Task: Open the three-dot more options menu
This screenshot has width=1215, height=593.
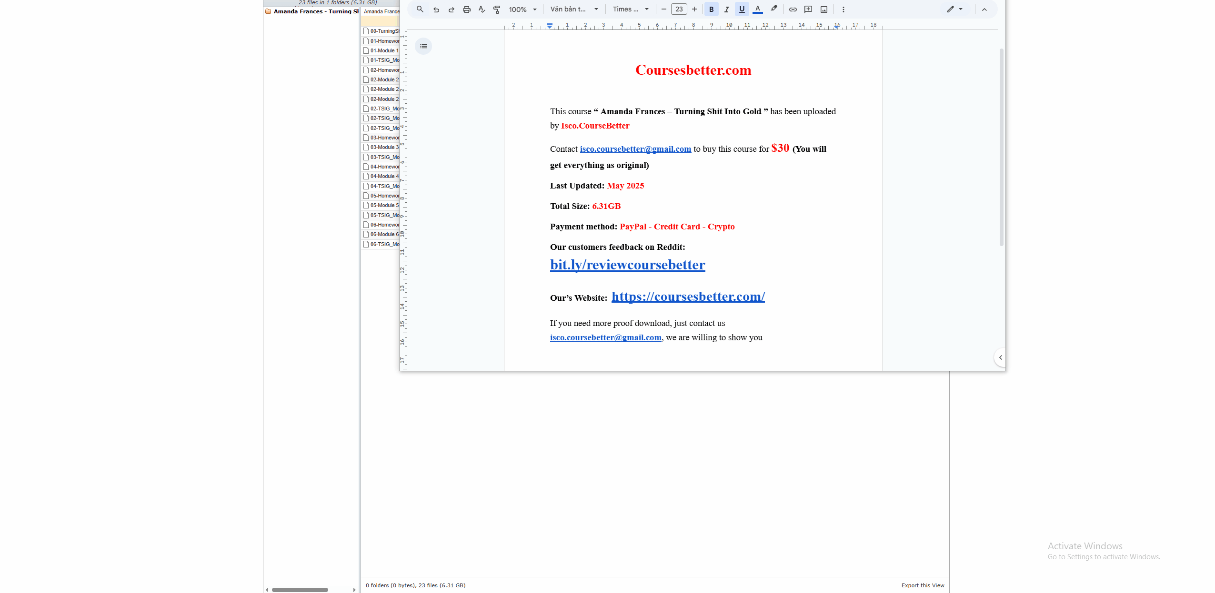Action: click(843, 10)
